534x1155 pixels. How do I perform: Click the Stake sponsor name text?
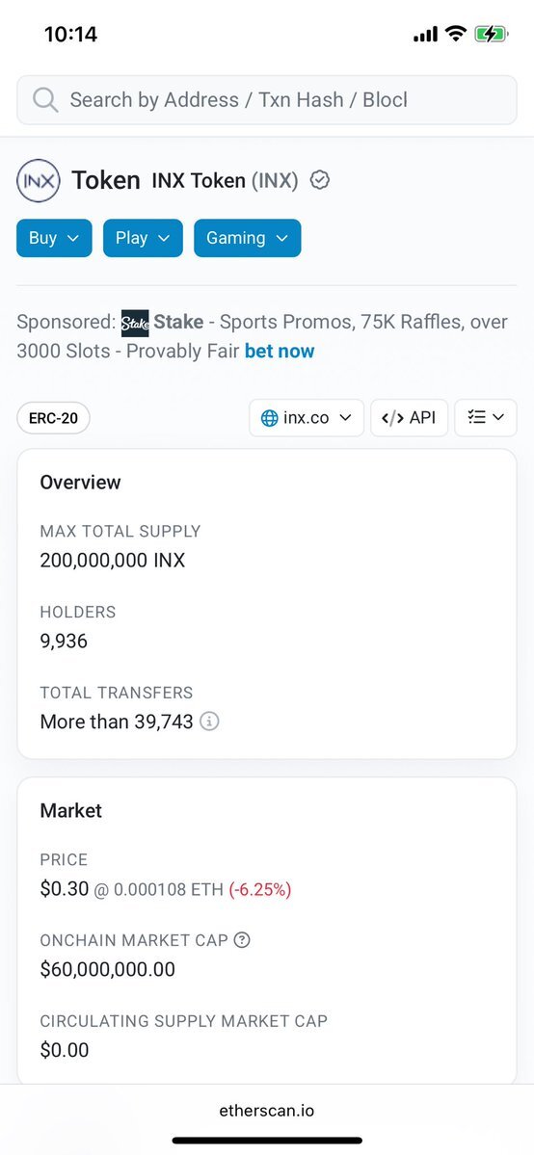pos(178,323)
